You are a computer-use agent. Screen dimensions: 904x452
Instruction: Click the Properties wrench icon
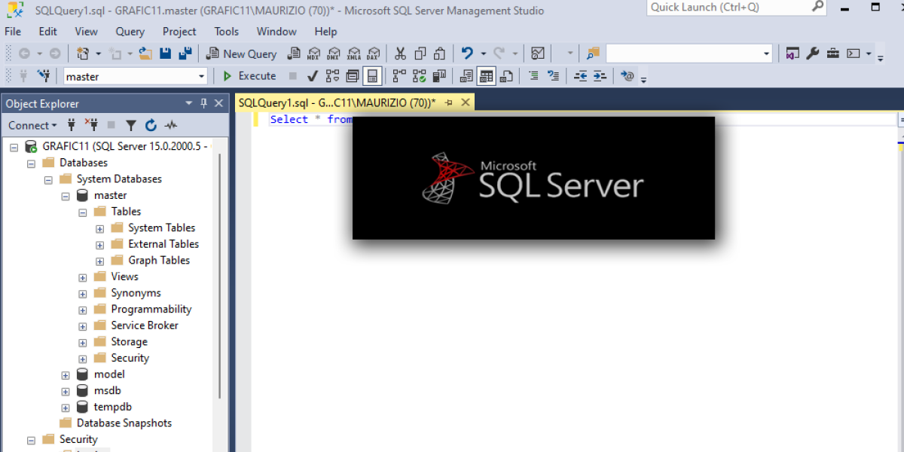[812, 53]
